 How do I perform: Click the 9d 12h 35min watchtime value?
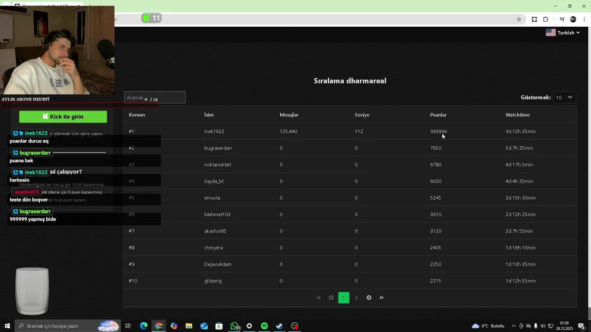click(x=520, y=131)
